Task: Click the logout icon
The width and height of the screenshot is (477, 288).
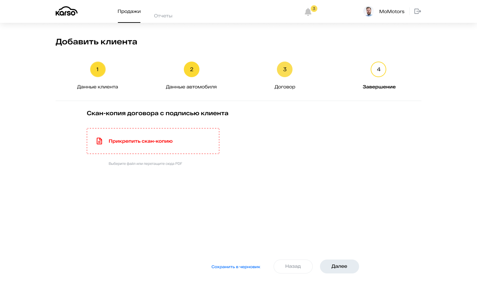Action: [418, 11]
